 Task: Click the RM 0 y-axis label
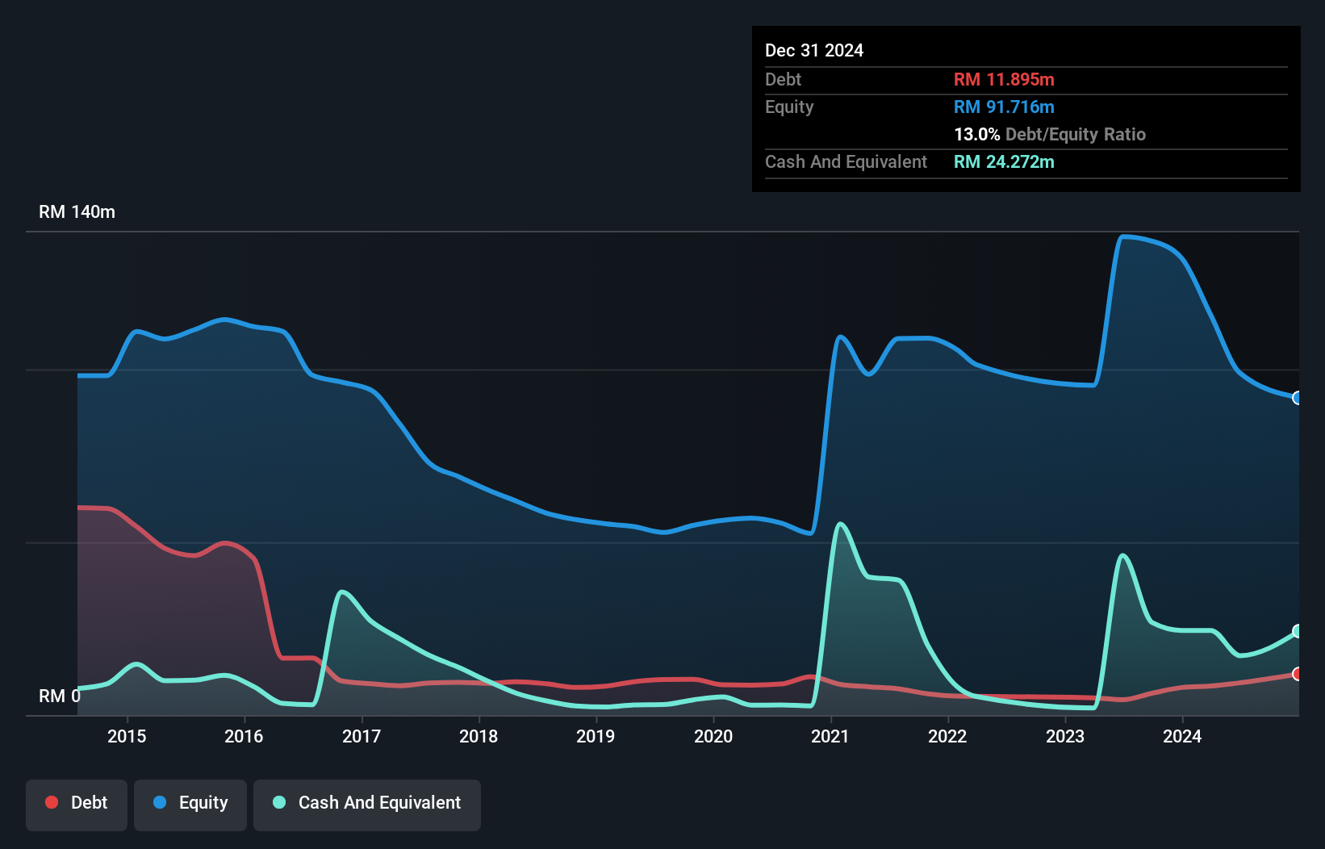point(60,696)
